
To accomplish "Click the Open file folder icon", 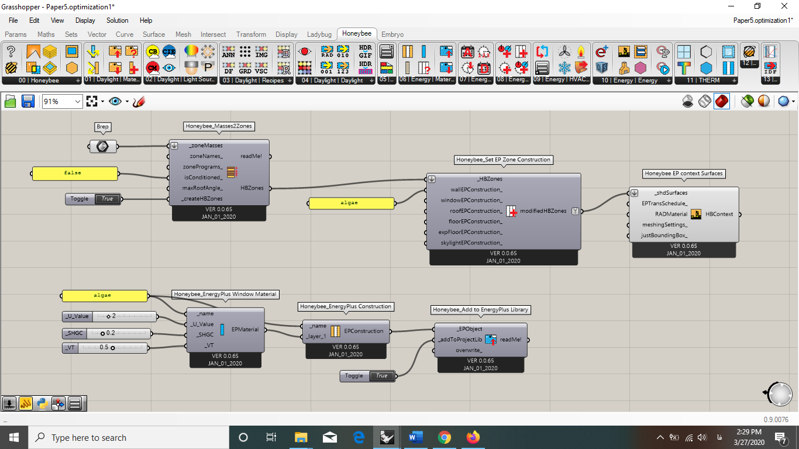I will pyautogui.click(x=10, y=102).
